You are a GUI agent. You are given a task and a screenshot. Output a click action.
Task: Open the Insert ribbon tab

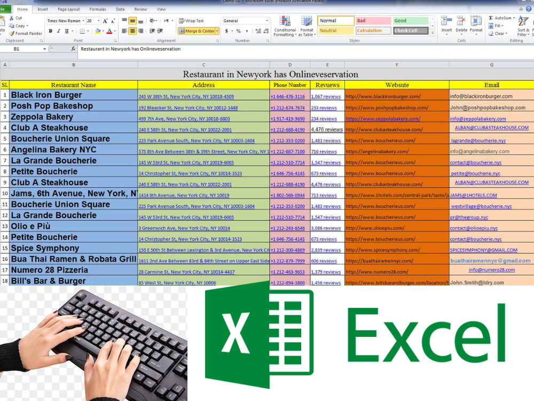tap(43, 9)
